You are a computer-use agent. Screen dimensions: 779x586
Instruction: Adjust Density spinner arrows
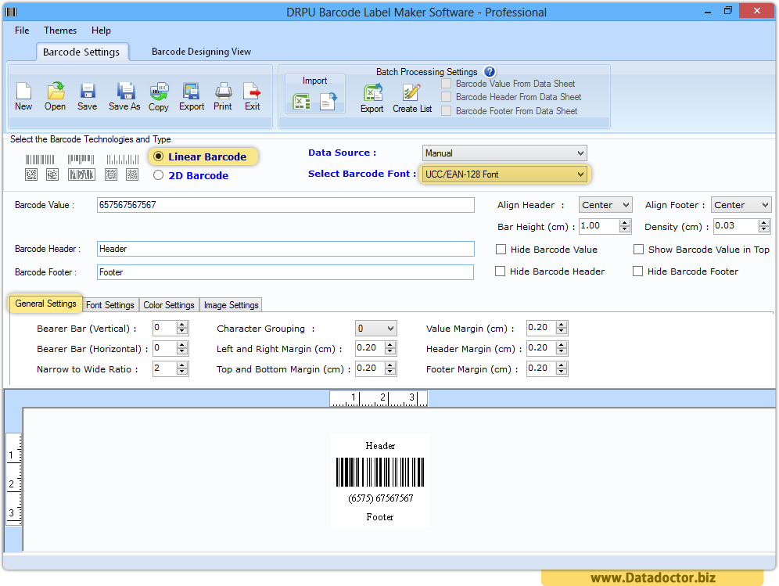764,226
